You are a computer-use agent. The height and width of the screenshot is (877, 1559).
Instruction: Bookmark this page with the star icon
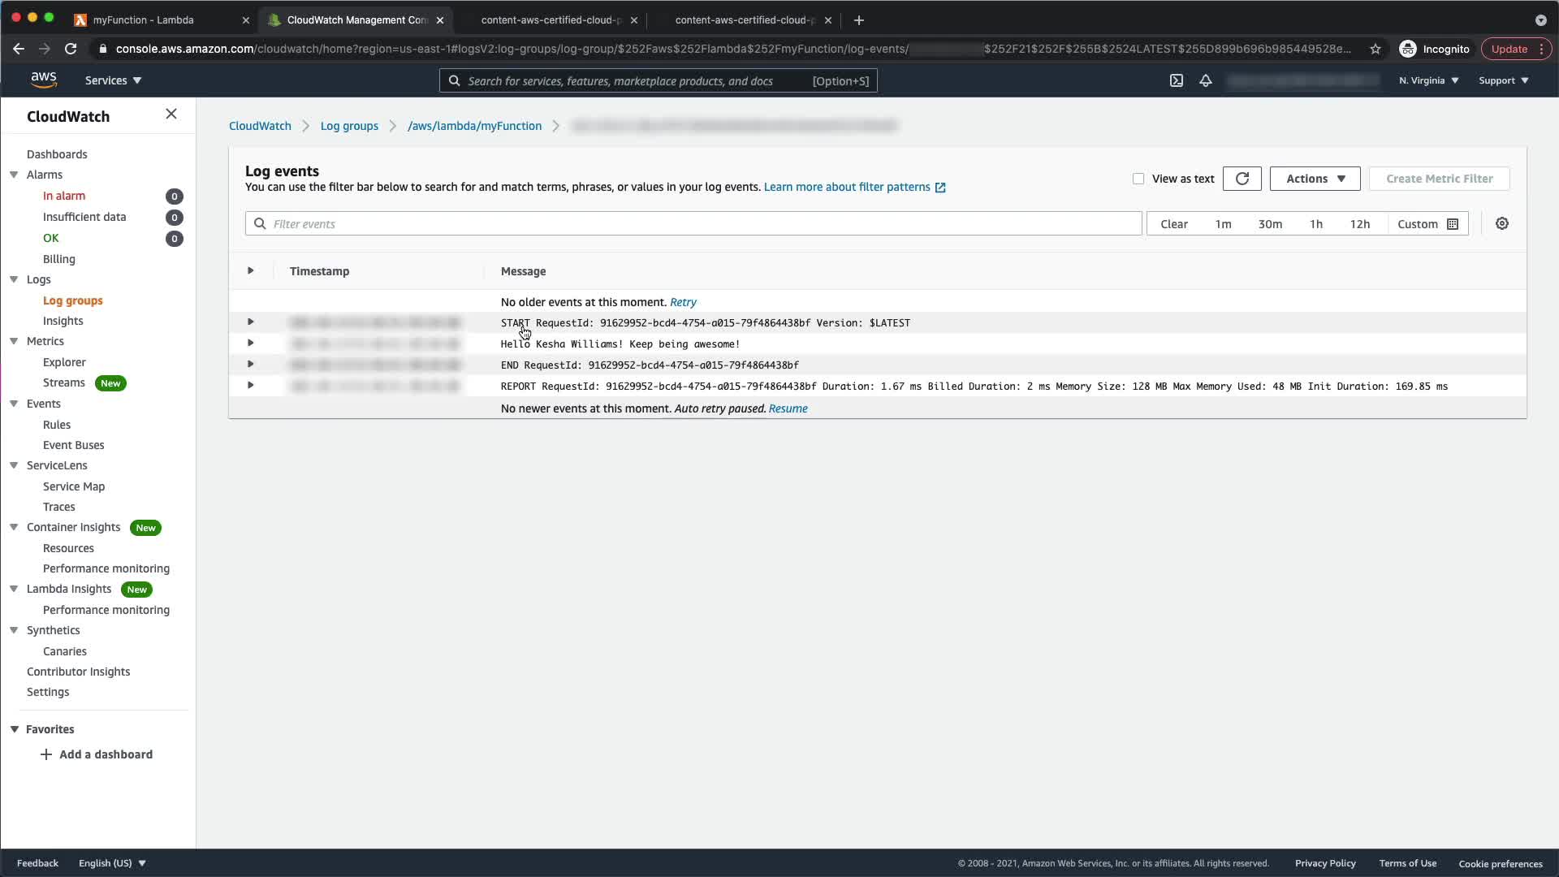tap(1375, 49)
